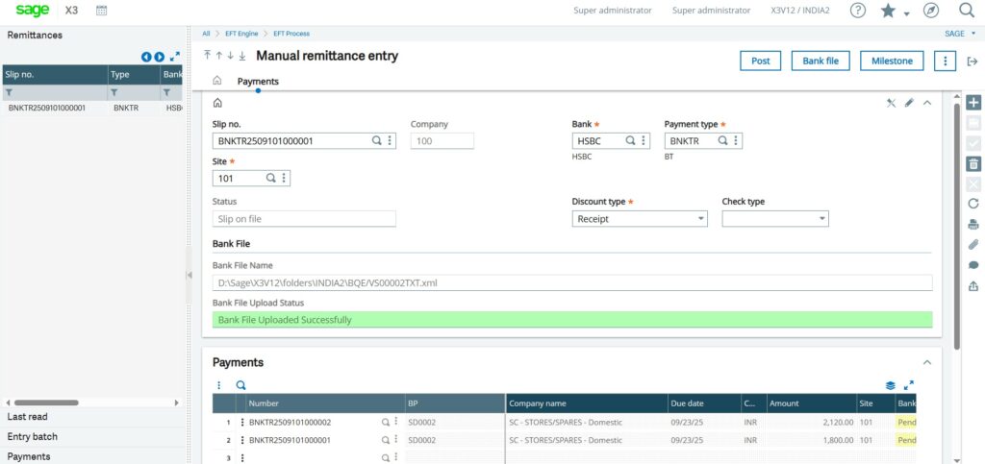Open the Last read panel in sidebar
This screenshot has width=985, height=464.
pos(27,417)
